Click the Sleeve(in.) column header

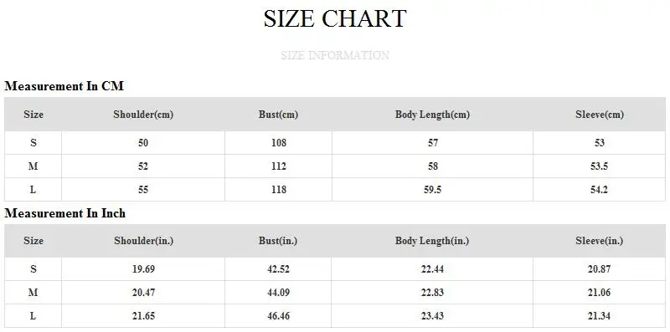coord(599,241)
